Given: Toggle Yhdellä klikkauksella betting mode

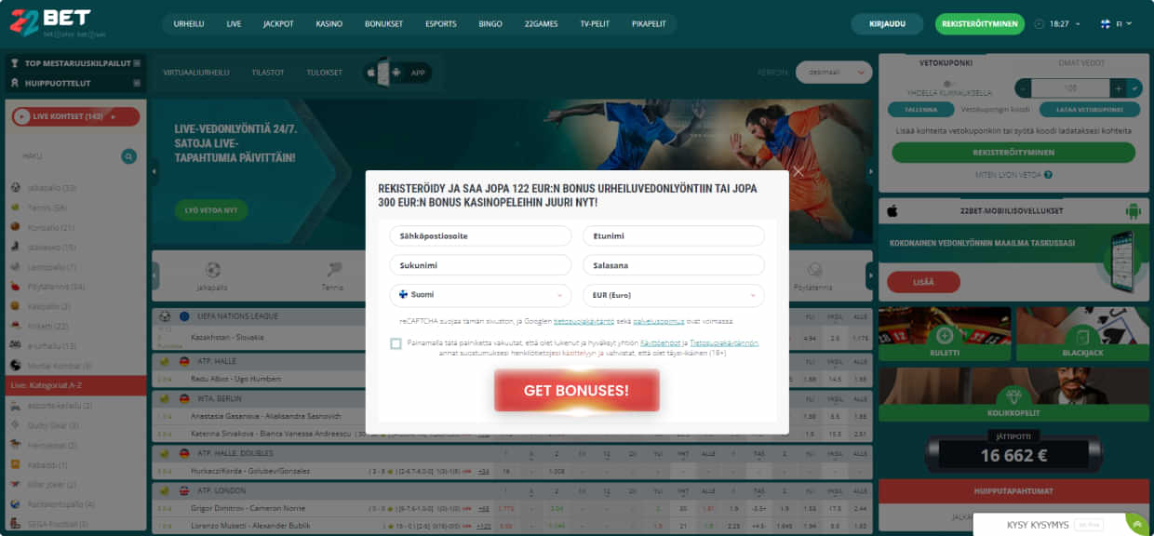Looking at the screenshot, I should coord(947,82).
